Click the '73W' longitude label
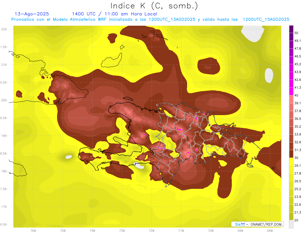The width and height of the screenshot is (303, 234). 122,230
